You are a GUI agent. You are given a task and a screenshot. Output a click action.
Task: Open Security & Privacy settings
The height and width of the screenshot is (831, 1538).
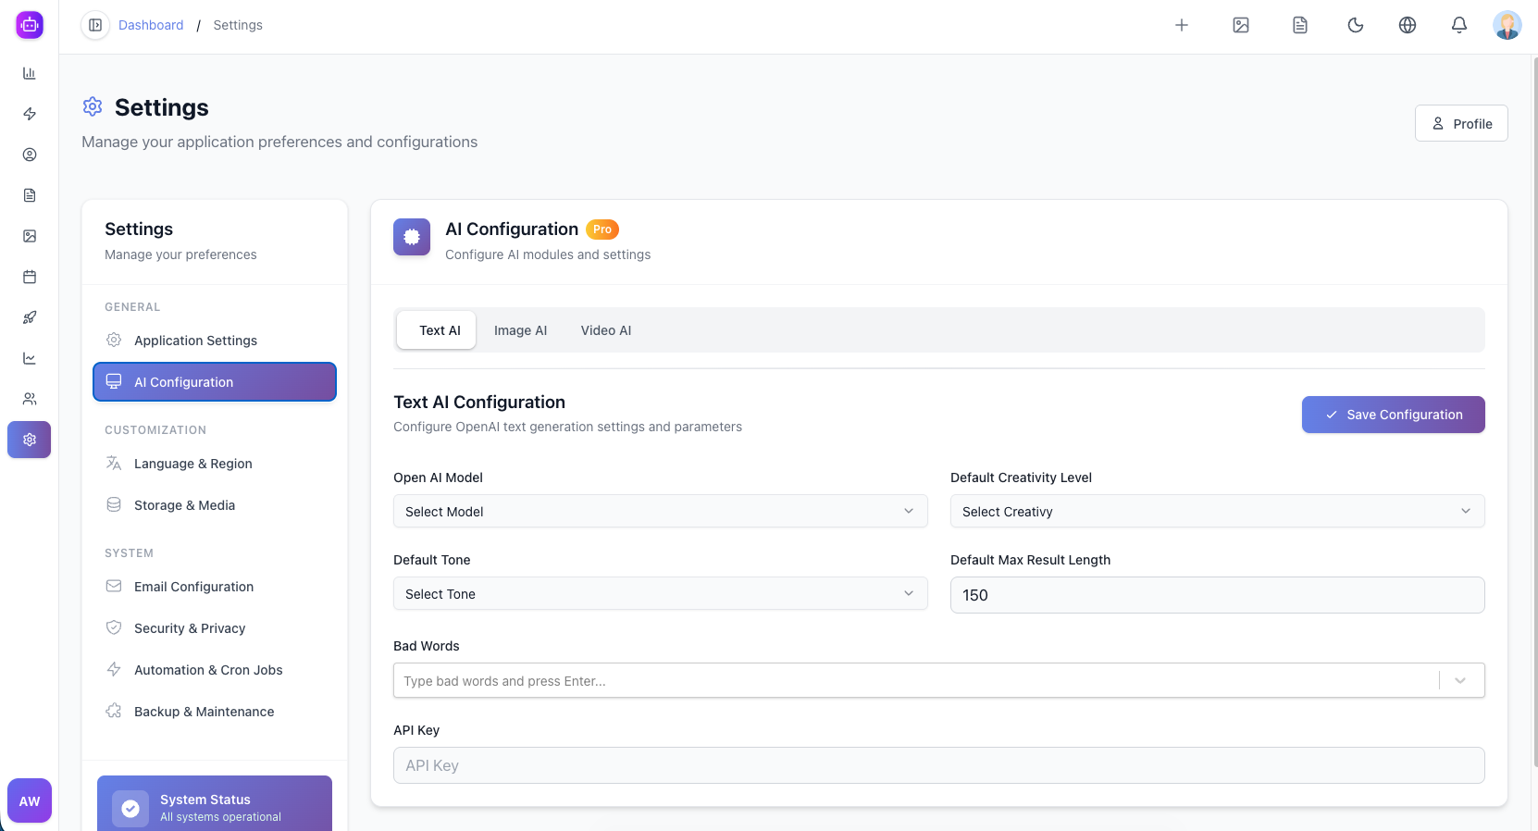[x=190, y=628]
